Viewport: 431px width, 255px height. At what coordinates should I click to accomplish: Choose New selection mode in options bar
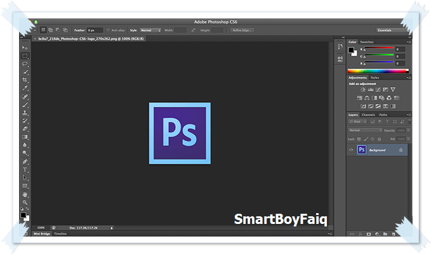coord(43,30)
